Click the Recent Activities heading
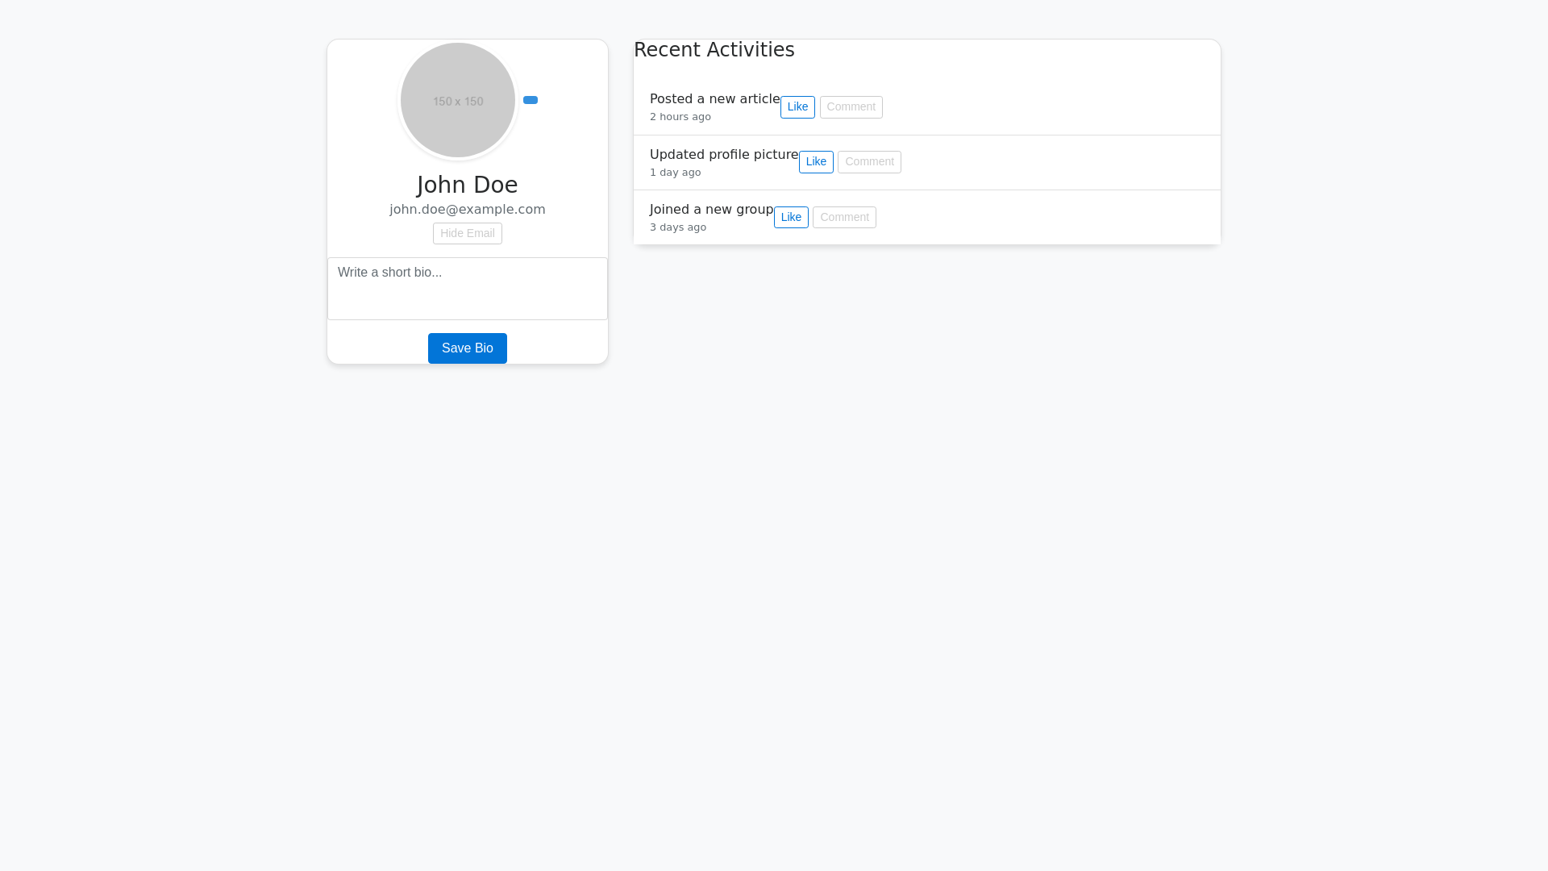Screen dimensions: 1548x871 [714, 50]
